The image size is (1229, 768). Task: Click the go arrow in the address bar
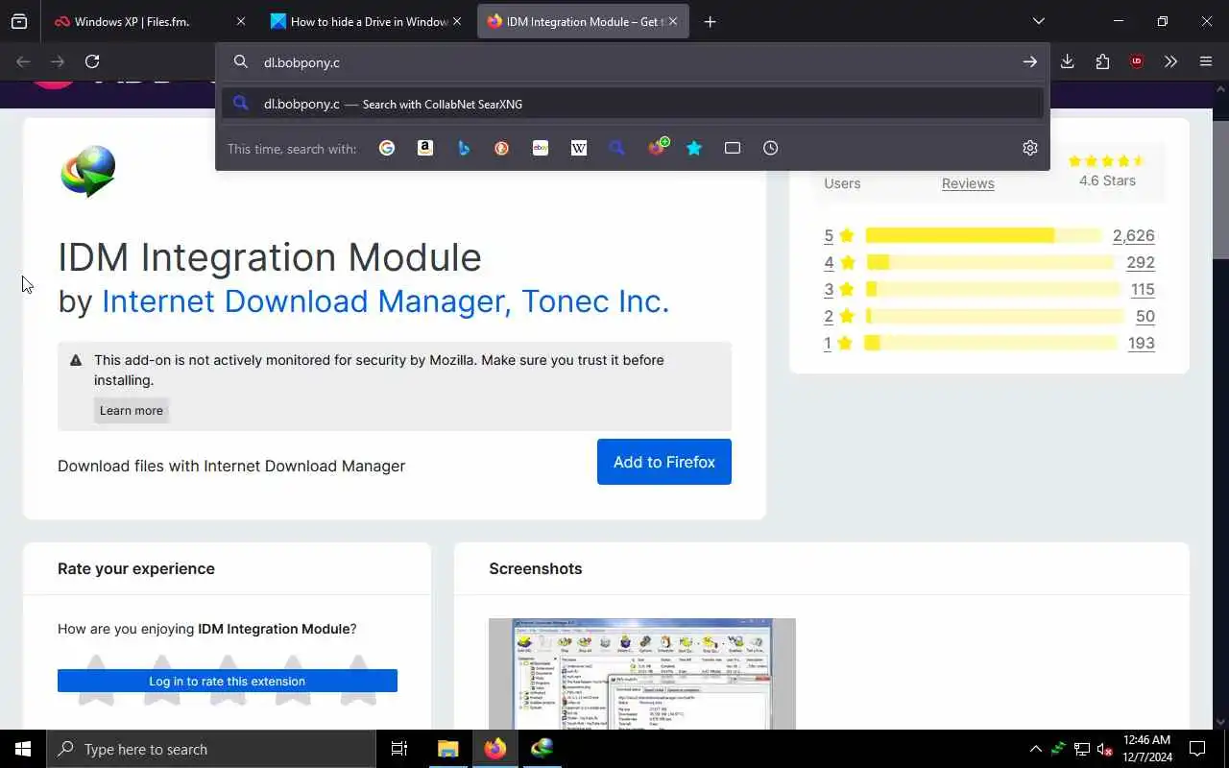(x=1029, y=61)
